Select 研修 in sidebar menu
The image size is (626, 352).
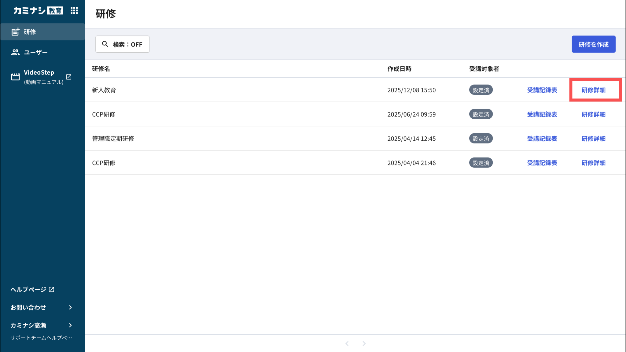[x=30, y=32]
